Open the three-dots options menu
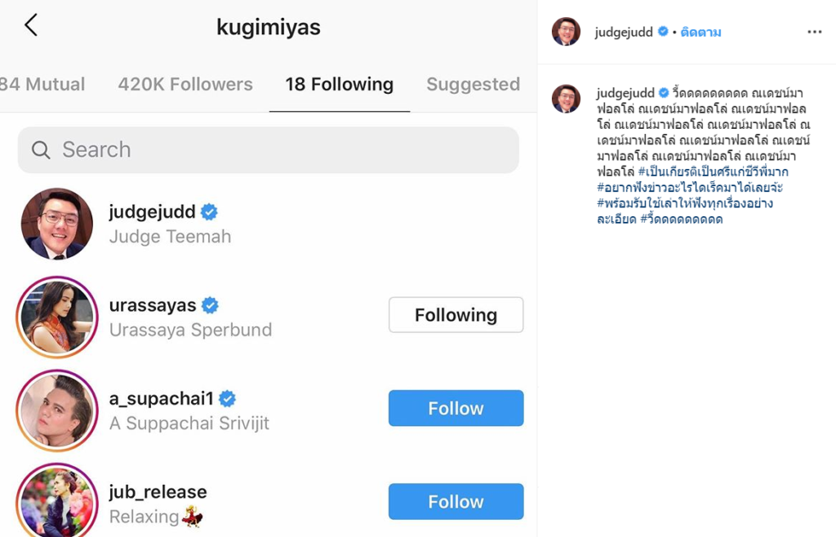This screenshot has width=836, height=537. 814,32
